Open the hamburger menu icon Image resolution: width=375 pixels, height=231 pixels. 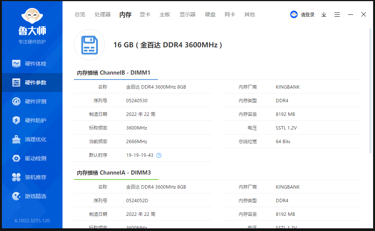[x=337, y=15]
